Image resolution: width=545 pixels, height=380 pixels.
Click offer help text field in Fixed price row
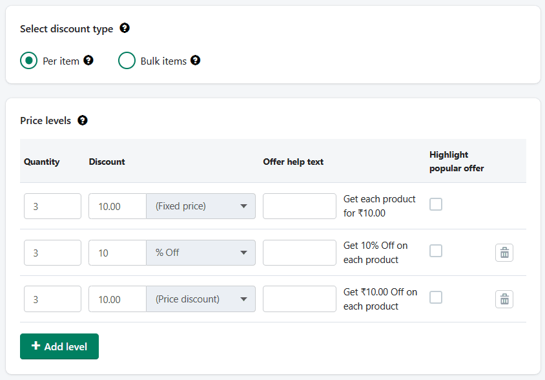point(300,206)
